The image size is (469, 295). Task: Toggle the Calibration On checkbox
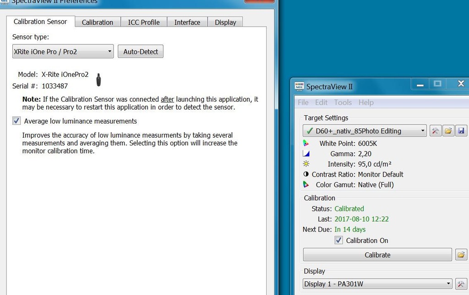[x=338, y=240]
